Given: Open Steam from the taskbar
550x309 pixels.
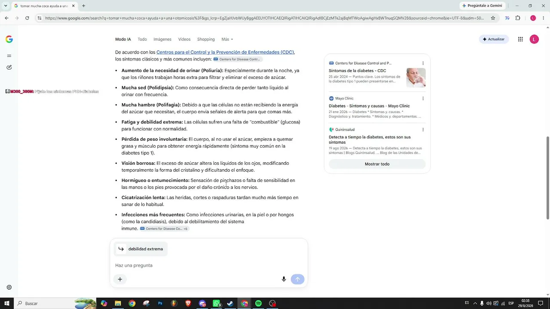Looking at the screenshot, I should pyautogui.click(x=230, y=303).
